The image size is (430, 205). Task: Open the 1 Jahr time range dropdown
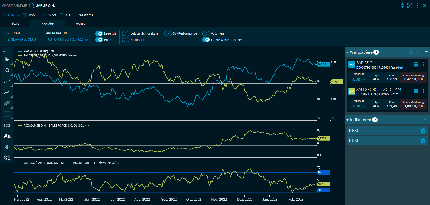pyautogui.click(x=11, y=15)
